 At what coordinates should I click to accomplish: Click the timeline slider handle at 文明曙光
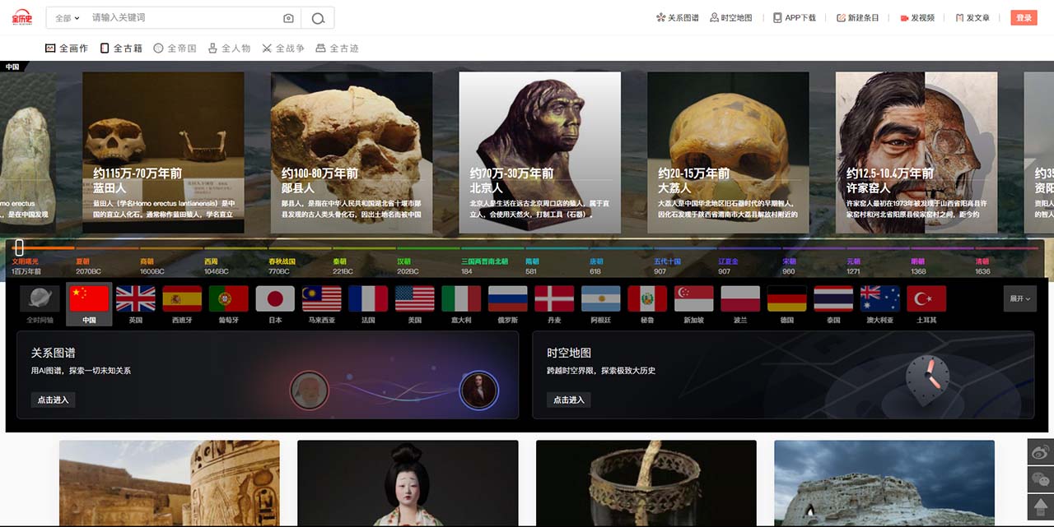tap(19, 247)
